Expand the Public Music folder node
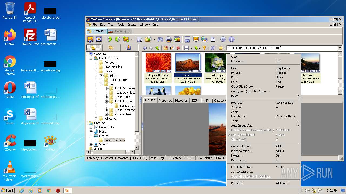This screenshot has height=194, width=346. [106, 97]
